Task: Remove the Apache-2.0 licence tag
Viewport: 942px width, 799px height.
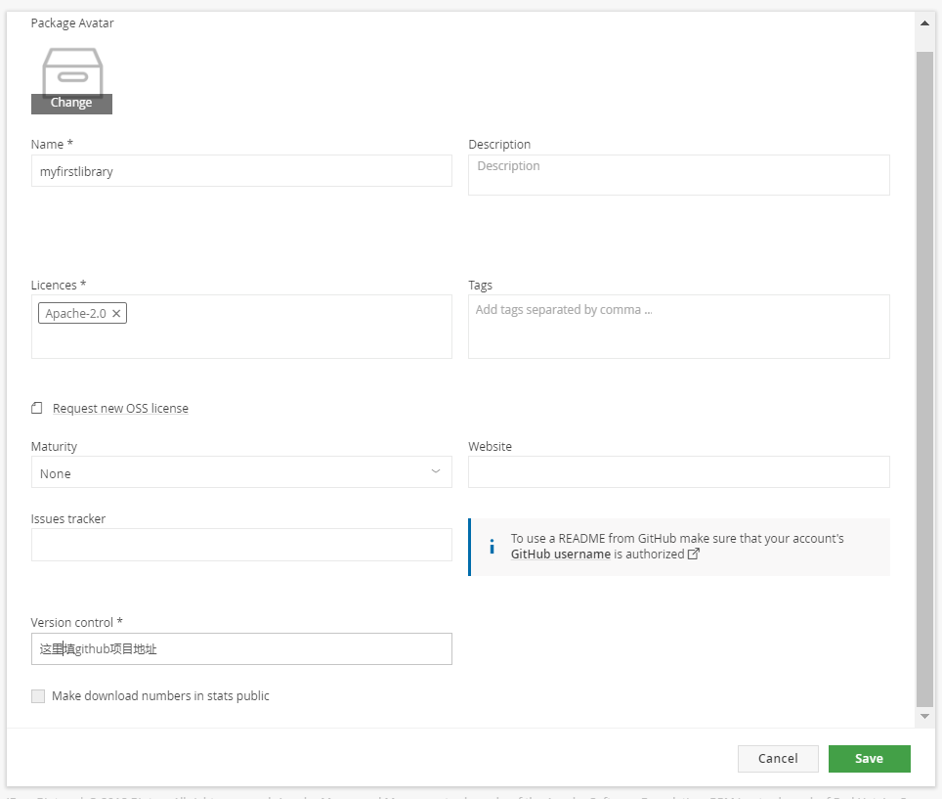Action: [116, 314]
